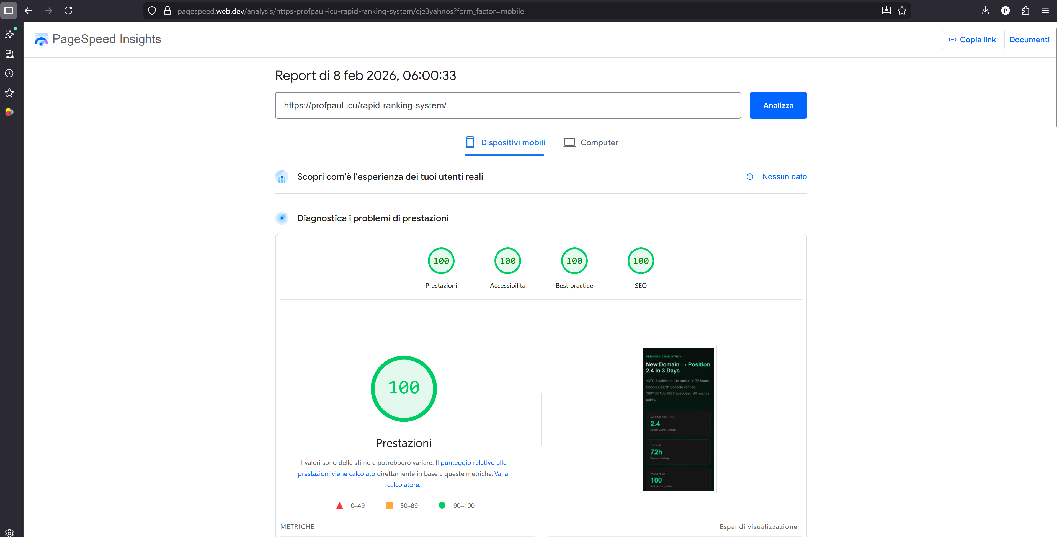Open the shield tracking protection icon
The width and height of the screenshot is (1057, 537).
(x=152, y=11)
